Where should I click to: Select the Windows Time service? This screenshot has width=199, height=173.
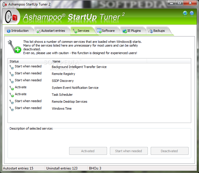62,108
